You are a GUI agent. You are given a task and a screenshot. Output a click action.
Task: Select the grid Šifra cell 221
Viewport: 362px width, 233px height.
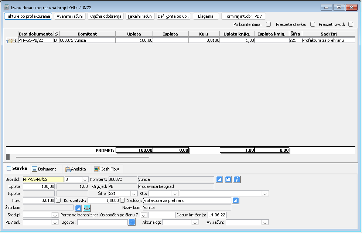click(x=295, y=40)
